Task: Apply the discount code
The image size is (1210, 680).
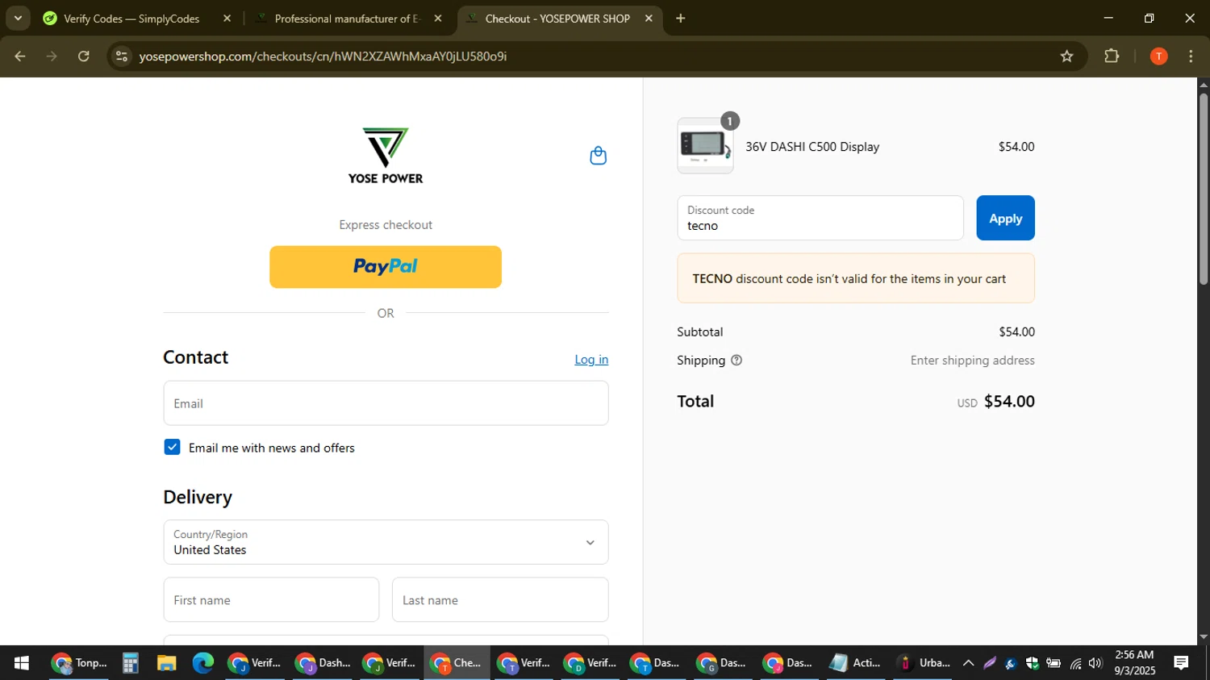Action: 1005,218
